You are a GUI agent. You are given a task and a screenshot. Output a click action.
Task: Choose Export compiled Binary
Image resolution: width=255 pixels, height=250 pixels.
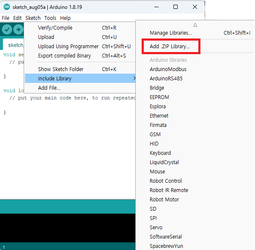[80, 56]
